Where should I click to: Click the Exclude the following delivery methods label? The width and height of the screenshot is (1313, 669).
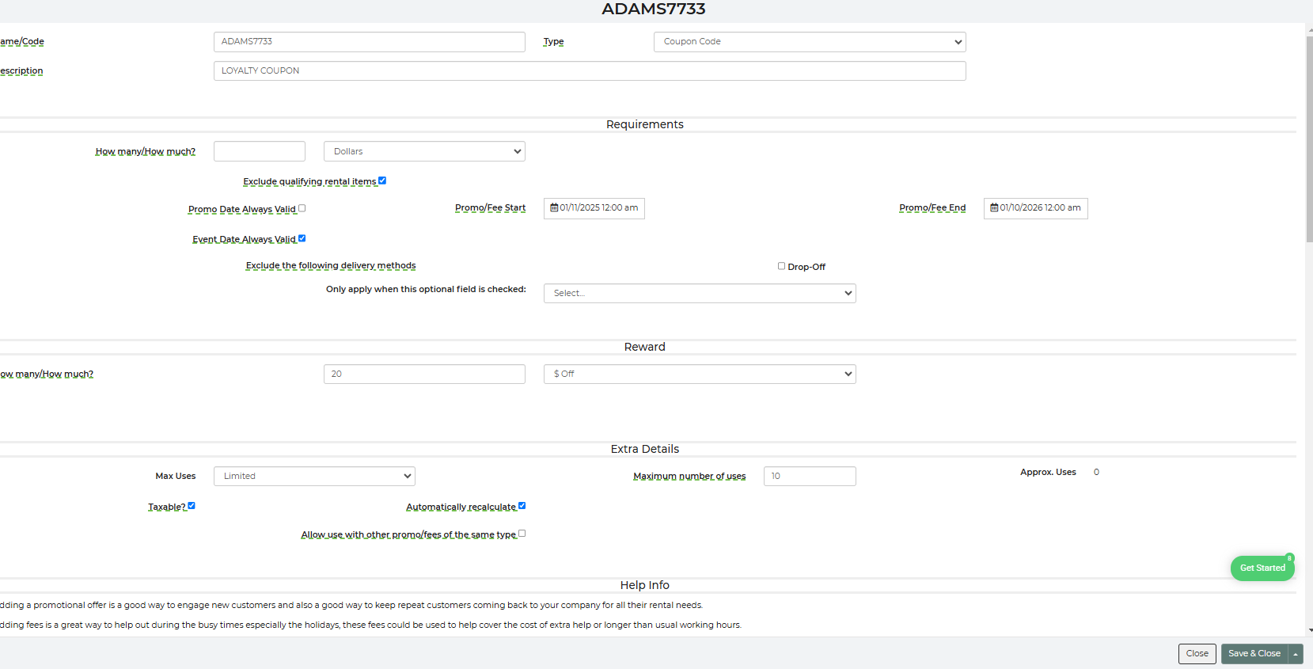pos(331,266)
